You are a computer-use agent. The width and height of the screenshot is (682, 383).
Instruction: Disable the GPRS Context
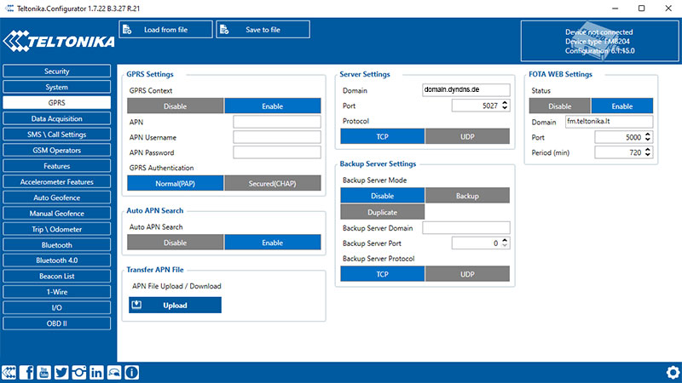176,106
